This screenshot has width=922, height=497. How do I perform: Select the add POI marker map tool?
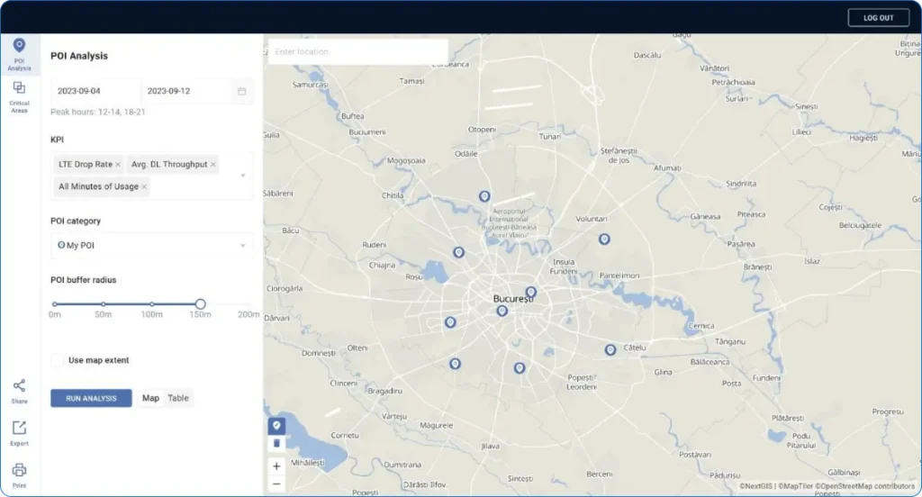276,426
